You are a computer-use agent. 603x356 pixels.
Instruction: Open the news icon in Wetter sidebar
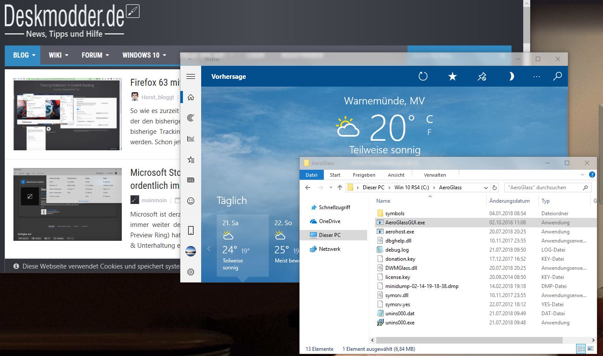pyautogui.click(x=191, y=180)
